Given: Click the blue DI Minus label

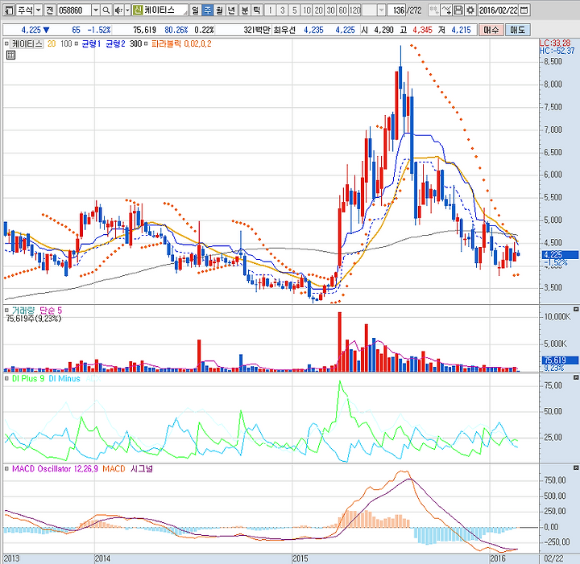Looking at the screenshot, I should point(64,378).
